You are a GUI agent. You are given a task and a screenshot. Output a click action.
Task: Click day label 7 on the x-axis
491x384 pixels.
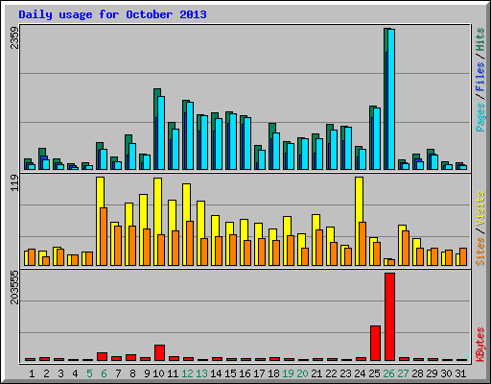[118, 373]
